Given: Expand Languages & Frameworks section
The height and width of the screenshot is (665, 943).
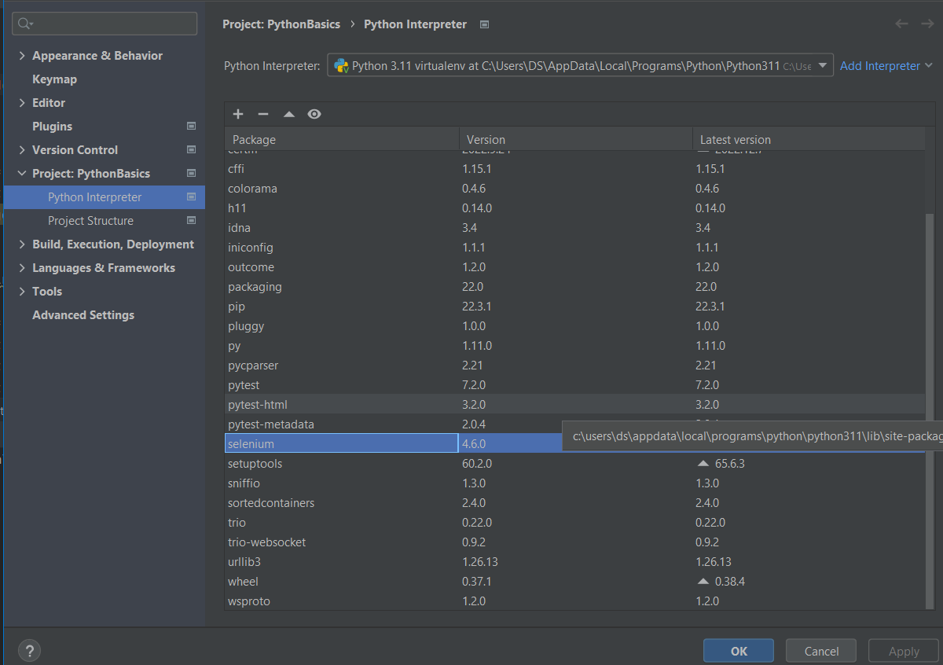Looking at the screenshot, I should (21, 268).
